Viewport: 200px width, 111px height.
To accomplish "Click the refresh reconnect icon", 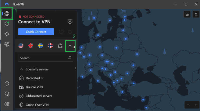I will (70, 32).
